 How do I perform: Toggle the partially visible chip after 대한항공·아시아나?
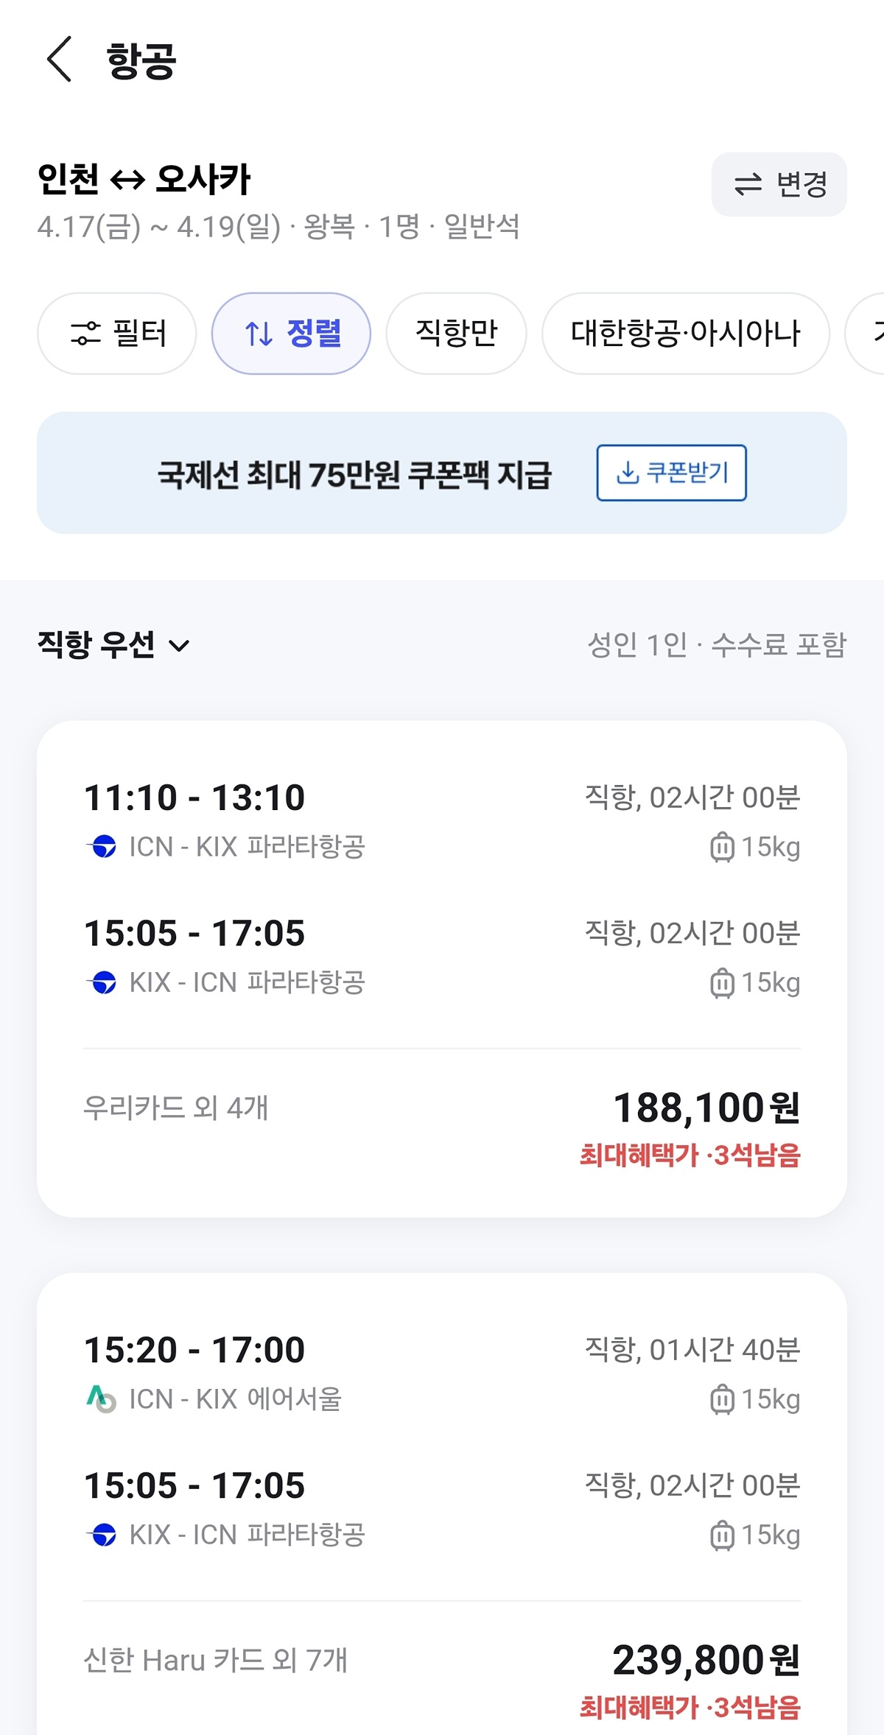click(866, 334)
